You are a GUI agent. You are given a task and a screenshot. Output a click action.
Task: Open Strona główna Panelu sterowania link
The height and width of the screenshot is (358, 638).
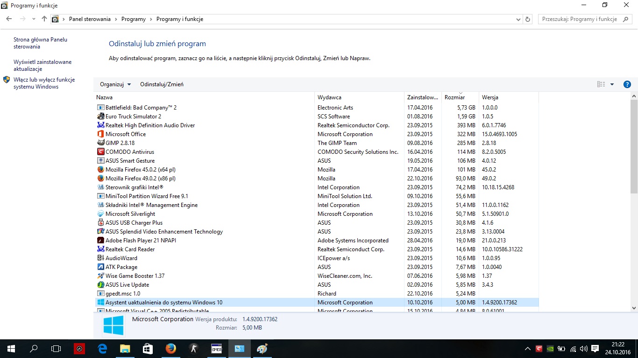pos(40,43)
